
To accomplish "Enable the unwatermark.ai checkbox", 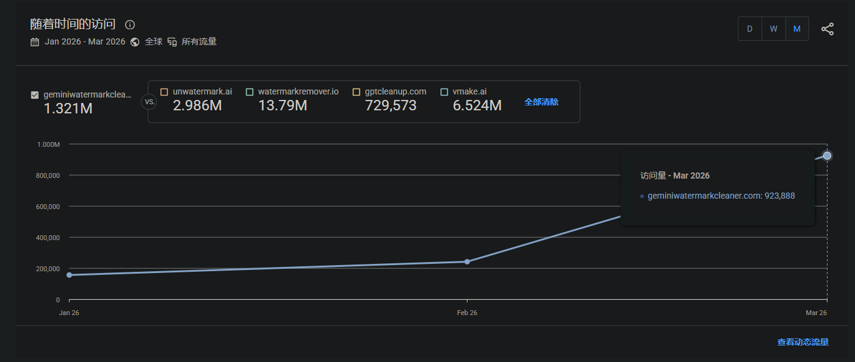I will point(164,92).
